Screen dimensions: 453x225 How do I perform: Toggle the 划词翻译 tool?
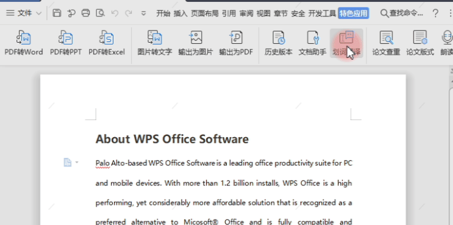pyautogui.click(x=347, y=43)
